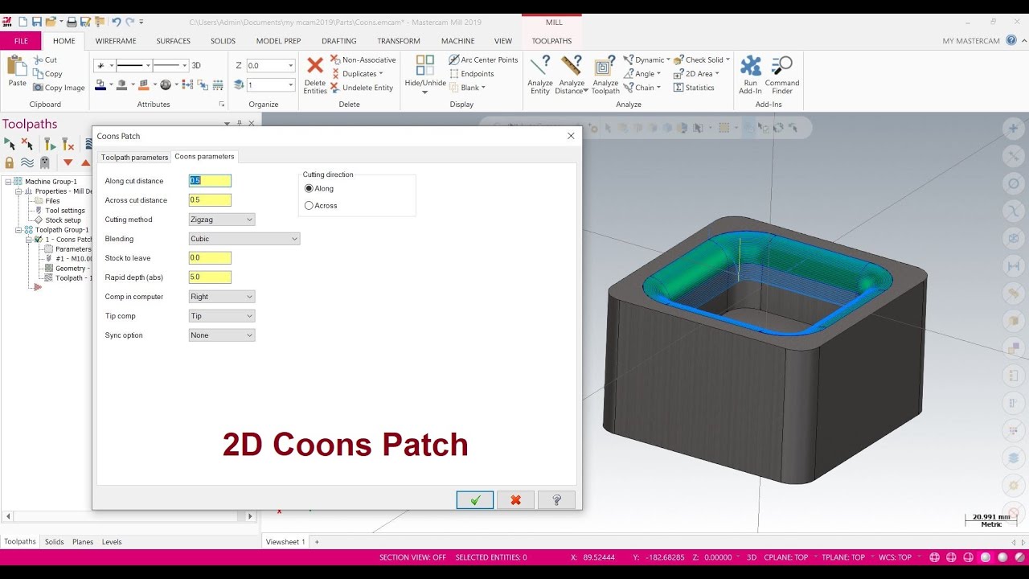The width and height of the screenshot is (1029, 579).
Task: Click the Stock to leave input field
Action: point(210,258)
